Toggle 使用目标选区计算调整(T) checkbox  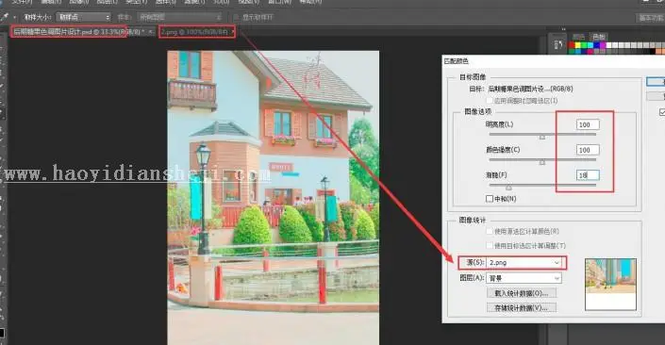point(490,245)
